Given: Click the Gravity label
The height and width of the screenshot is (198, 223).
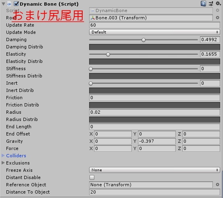Looking at the screenshot, I should tap(15, 141).
